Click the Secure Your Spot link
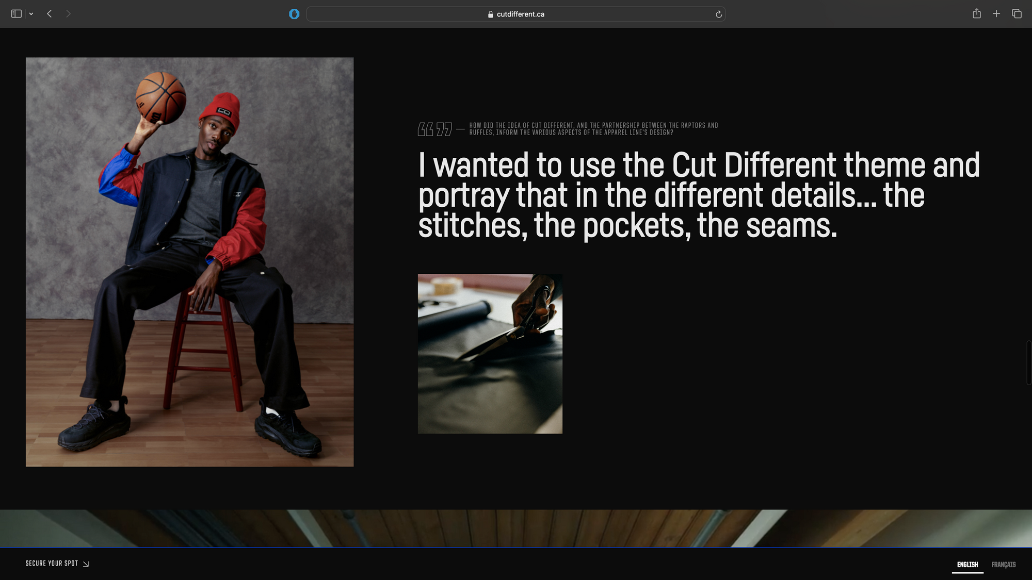1032x580 pixels. click(x=52, y=564)
